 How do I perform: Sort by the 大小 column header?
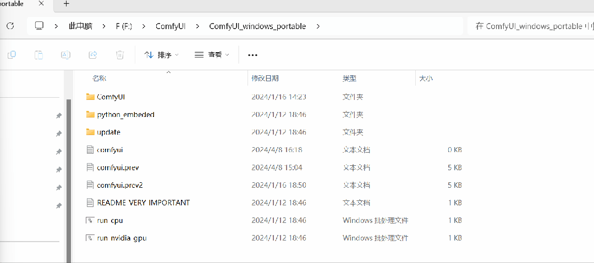point(426,79)
